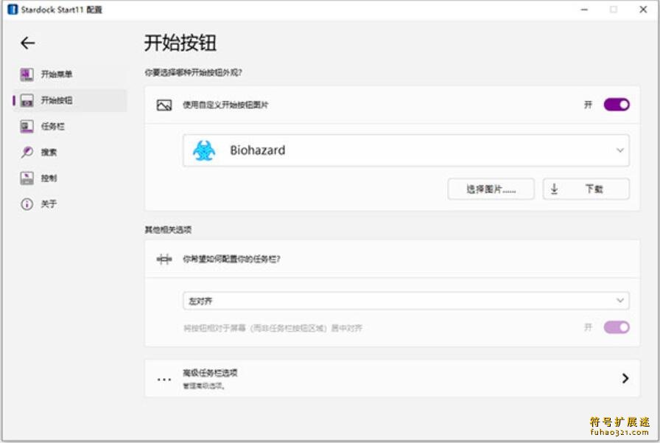Click the 下载 button

click(x=586, y=189)
